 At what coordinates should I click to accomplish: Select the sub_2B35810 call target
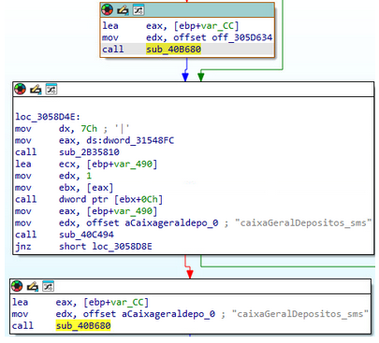pos(89,152)
